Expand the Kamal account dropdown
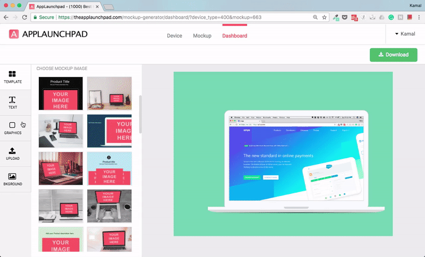The image size is (425, 257). click(x=404, y=34)
